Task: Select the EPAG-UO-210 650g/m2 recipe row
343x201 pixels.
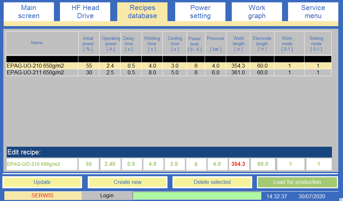Action: click(42, 66)
